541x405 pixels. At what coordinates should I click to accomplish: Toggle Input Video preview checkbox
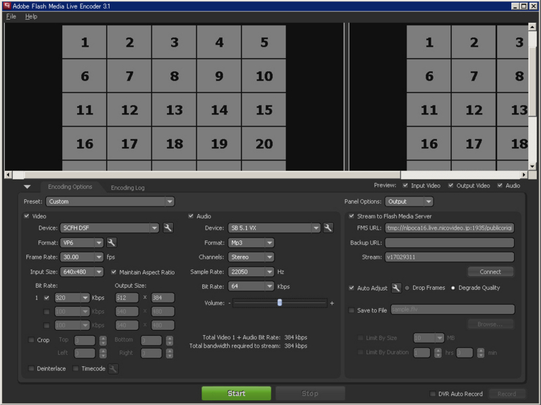pyautogui.click(x=405, y=186)
